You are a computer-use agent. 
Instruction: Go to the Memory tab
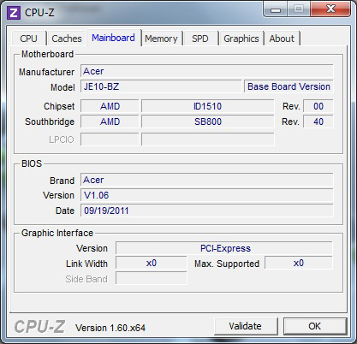pos(161,39)
